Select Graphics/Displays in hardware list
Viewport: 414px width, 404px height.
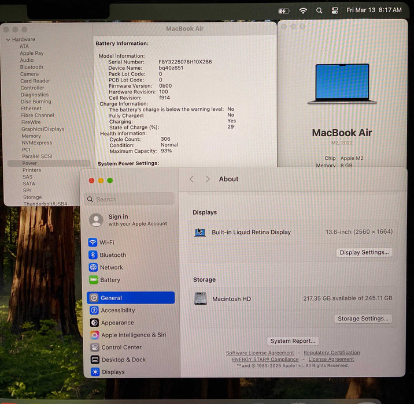tap(43, 129)
